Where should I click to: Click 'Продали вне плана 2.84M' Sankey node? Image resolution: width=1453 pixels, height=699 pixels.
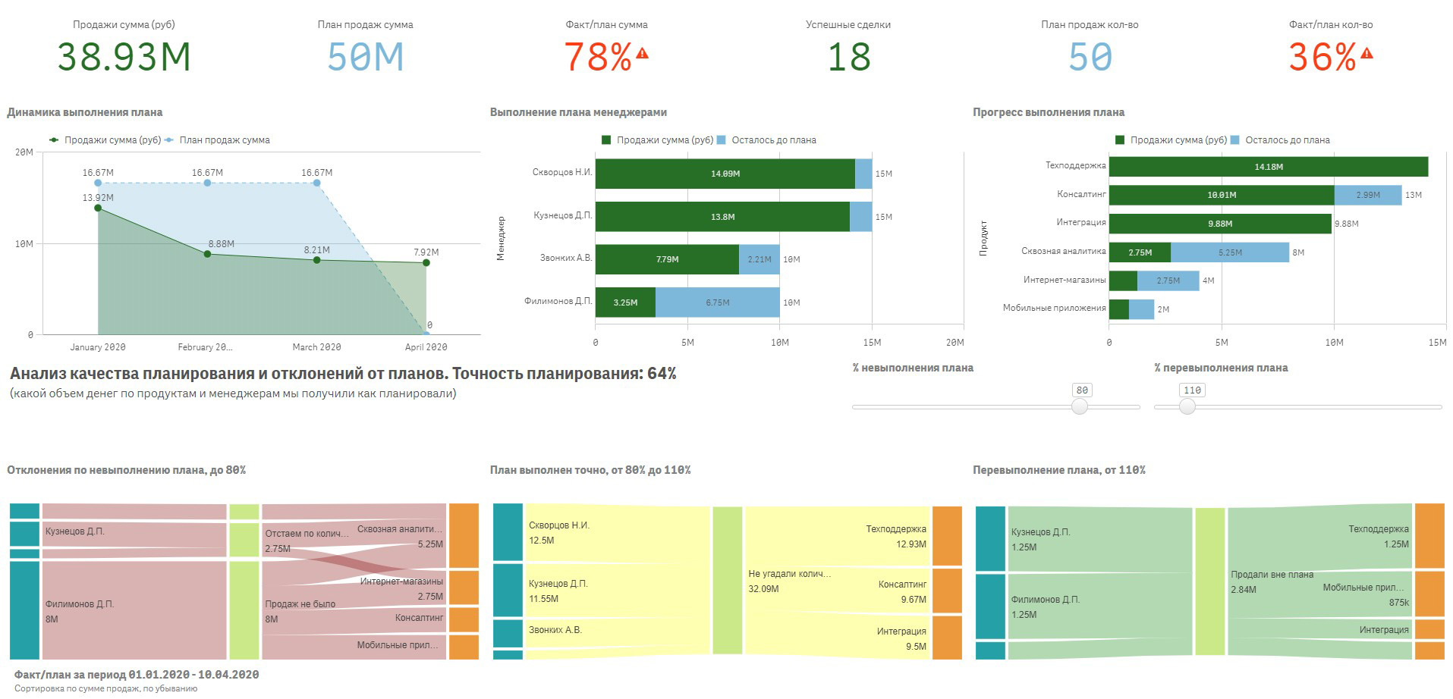click(1210, 581)
